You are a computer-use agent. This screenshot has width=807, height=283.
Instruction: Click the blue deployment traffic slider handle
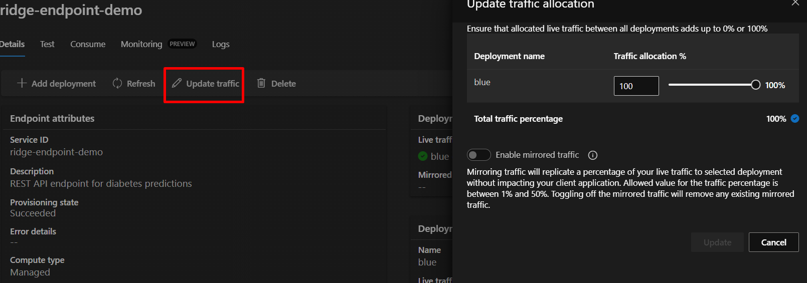(x=755, y=85)
